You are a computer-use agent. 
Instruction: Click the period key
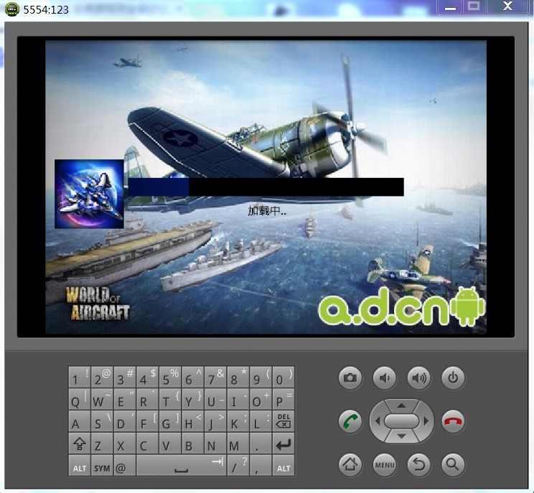point(261,443)
